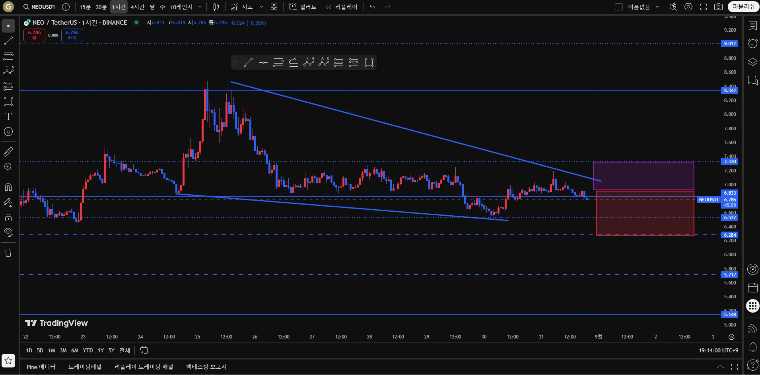Expand the time interval dropdown after 10레인지
Screen dimensions: 760x375
click(x=200, y=7)
